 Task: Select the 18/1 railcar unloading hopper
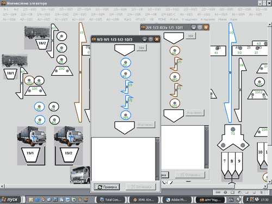pos(10,73)
